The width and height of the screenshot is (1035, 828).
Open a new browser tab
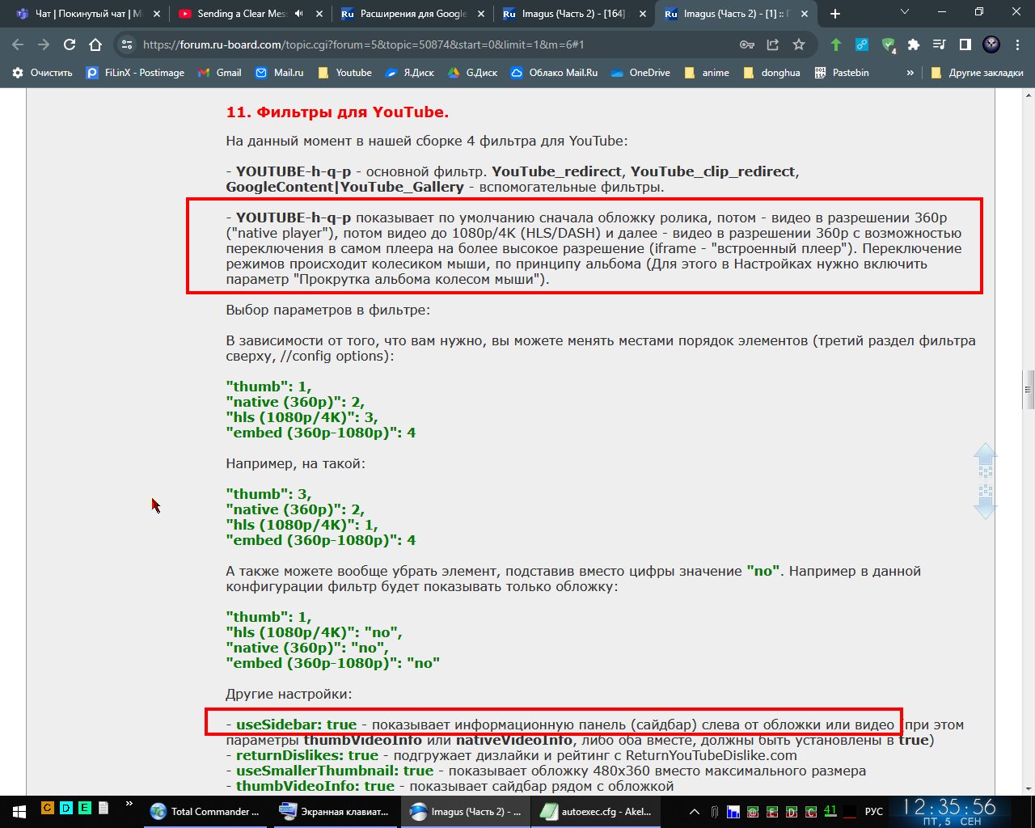coord(835,14)
